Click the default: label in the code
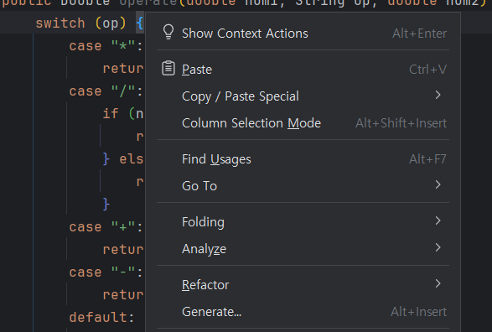Viewport: 492px width, 332px height. [101, 317]
